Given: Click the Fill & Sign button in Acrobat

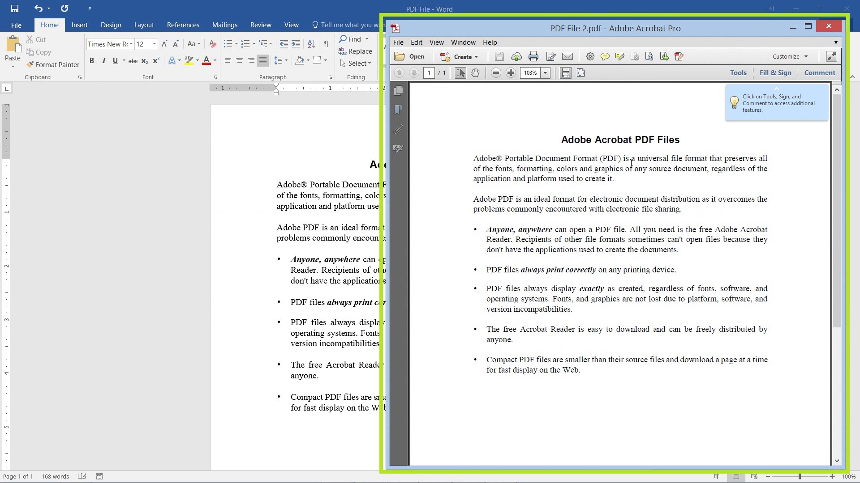Looking at the screenshot, I should [775, 72].
